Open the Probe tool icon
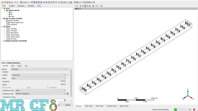Image resolution: width=198 pixels, height=111 pixels. coord(82,2)
